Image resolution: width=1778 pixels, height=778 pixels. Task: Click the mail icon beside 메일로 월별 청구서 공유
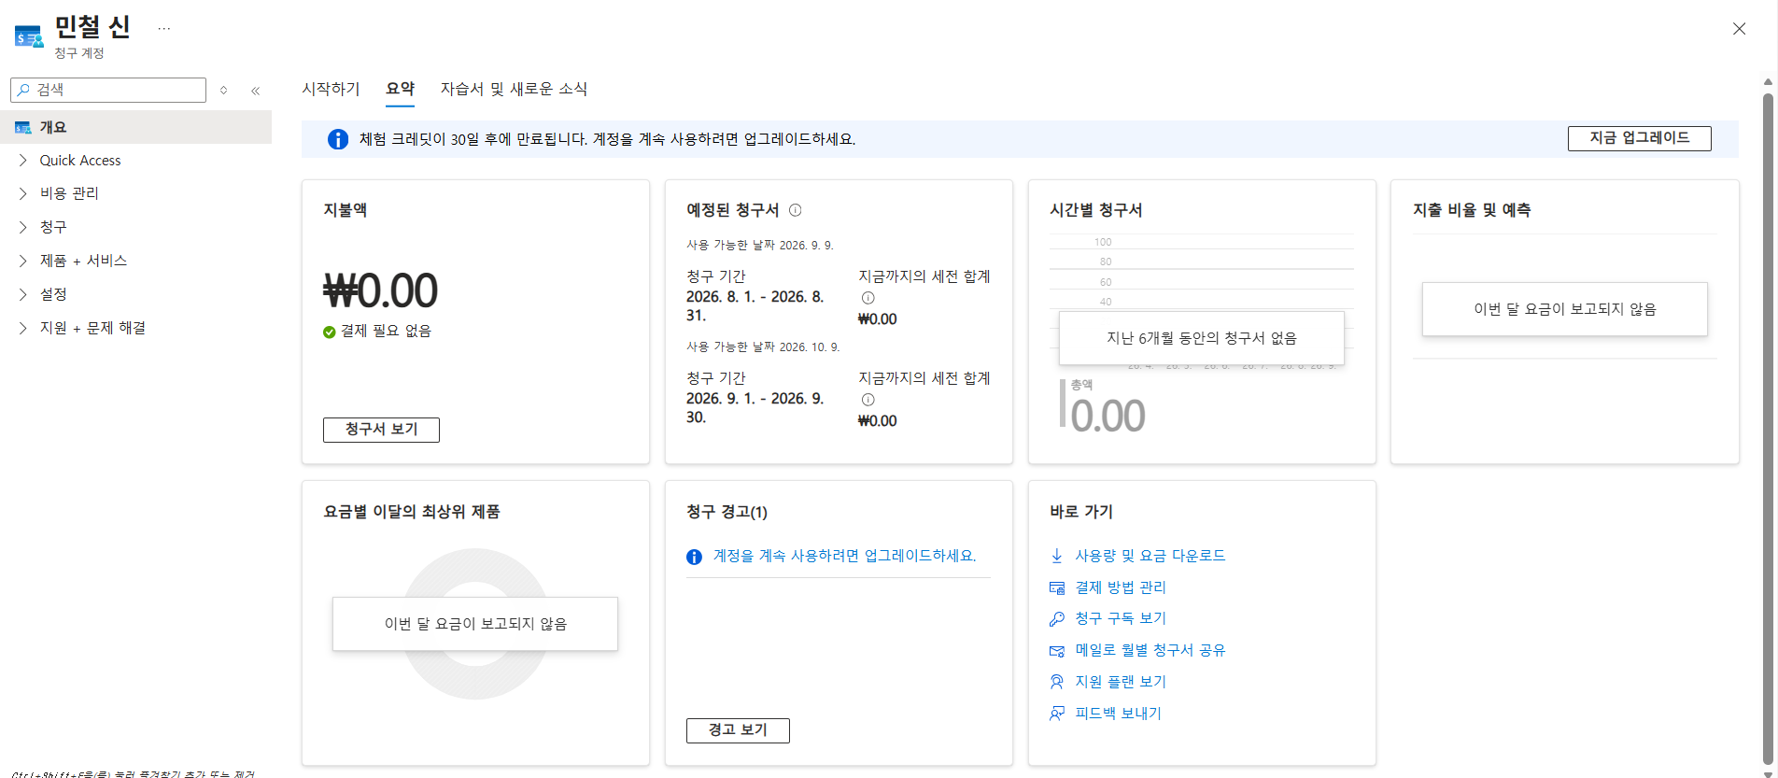pyautogui.click(x=1057, y=650)
